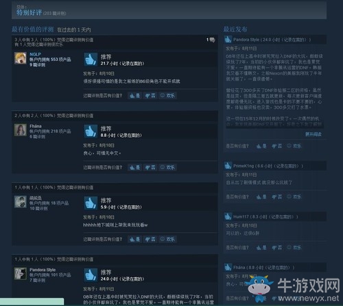343x306 pixels.
Task: Vote 否 (no) on Fhána's main review
Action: [150, 168]
